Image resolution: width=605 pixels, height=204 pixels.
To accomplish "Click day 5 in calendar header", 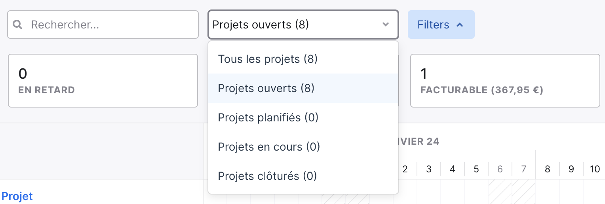I will point(476,169).
